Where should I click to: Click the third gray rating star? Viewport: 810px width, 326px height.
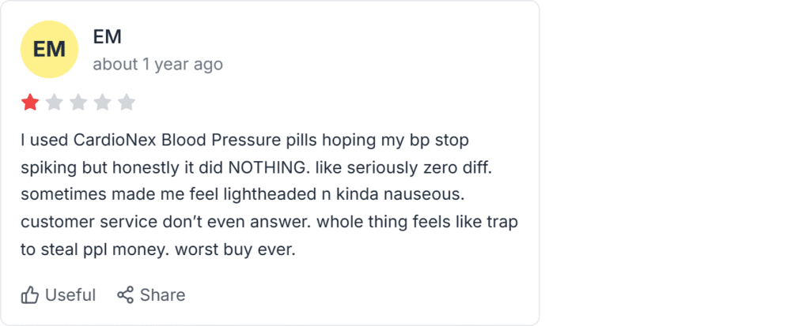(x=78, y=103)
